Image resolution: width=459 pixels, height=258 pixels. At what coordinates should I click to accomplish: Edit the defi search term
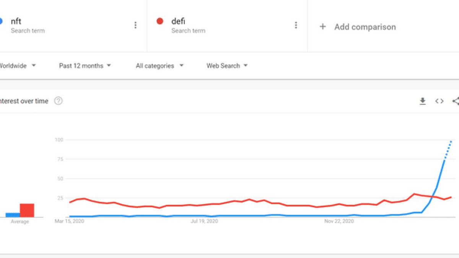coord(178,21)
